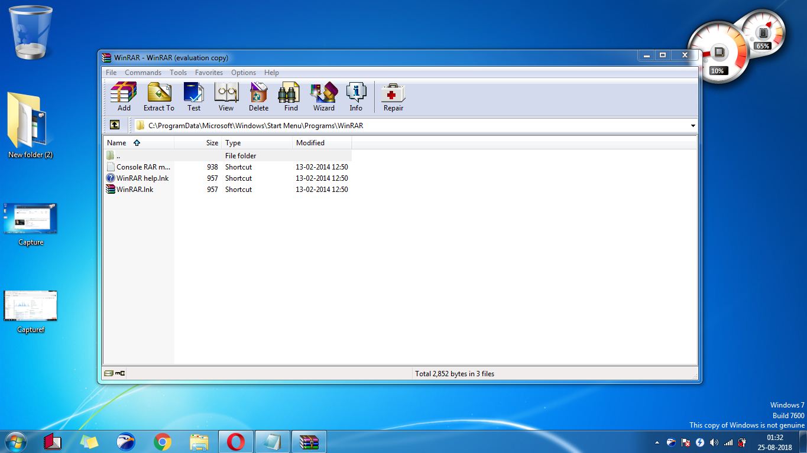Sort by the Modified column header
The height and width of the screenshot is (453, 807).
(x=322, y=143)
